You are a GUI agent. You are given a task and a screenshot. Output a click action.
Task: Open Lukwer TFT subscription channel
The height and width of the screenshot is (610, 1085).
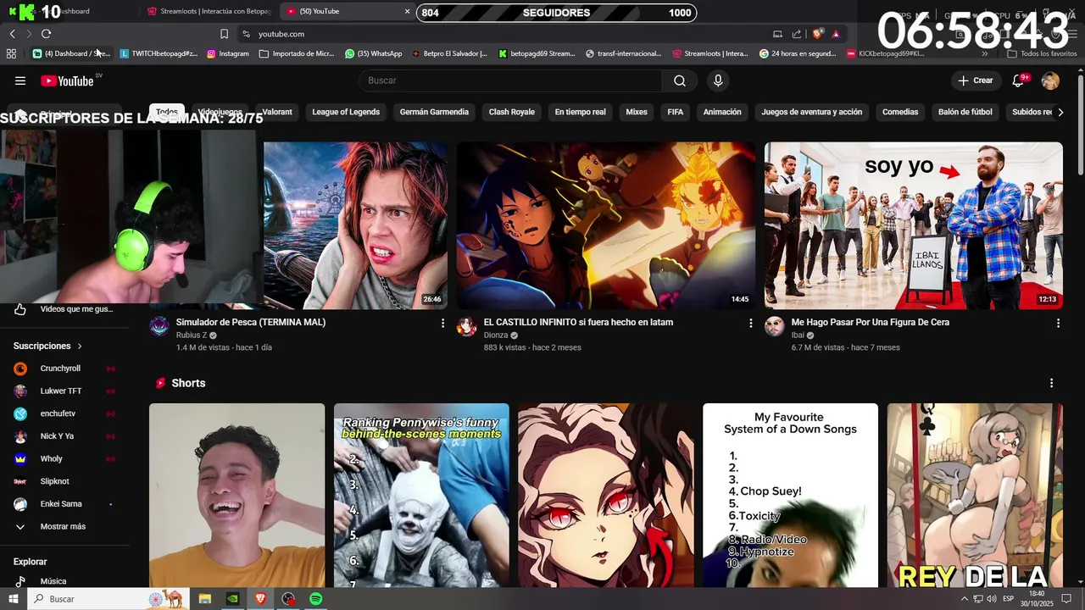(66, 391)
